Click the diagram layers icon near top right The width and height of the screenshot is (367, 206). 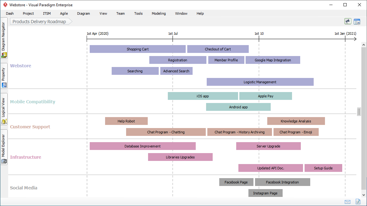[x=357, y=21]
